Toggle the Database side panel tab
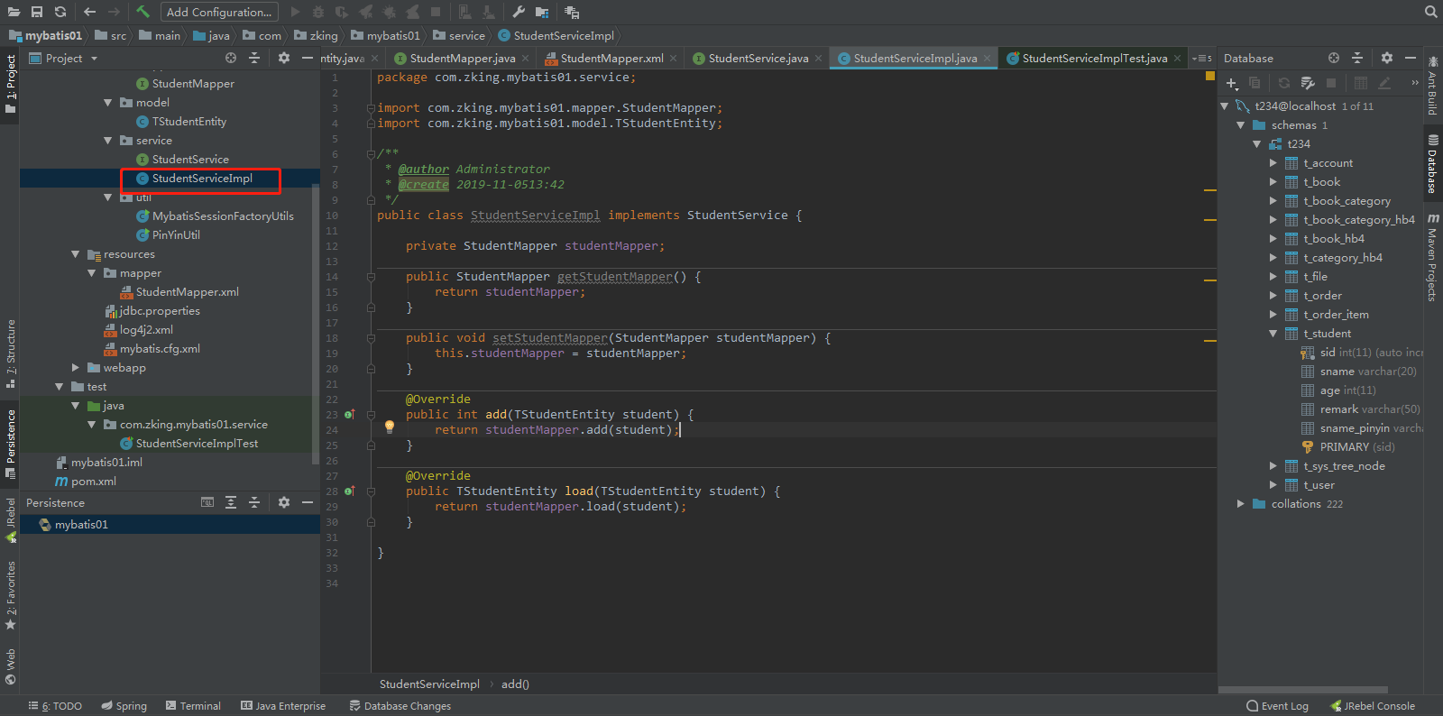Screen dimensions: 1443x716 (x=1432, y=164)
